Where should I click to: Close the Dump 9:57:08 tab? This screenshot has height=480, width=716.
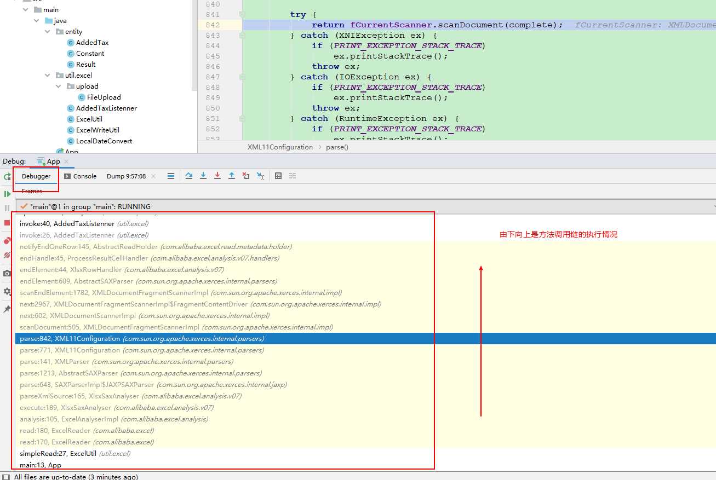tap(153, 176)
